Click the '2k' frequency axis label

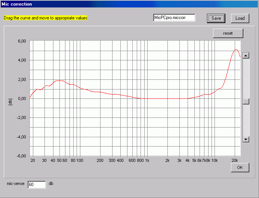click(167, 160)
